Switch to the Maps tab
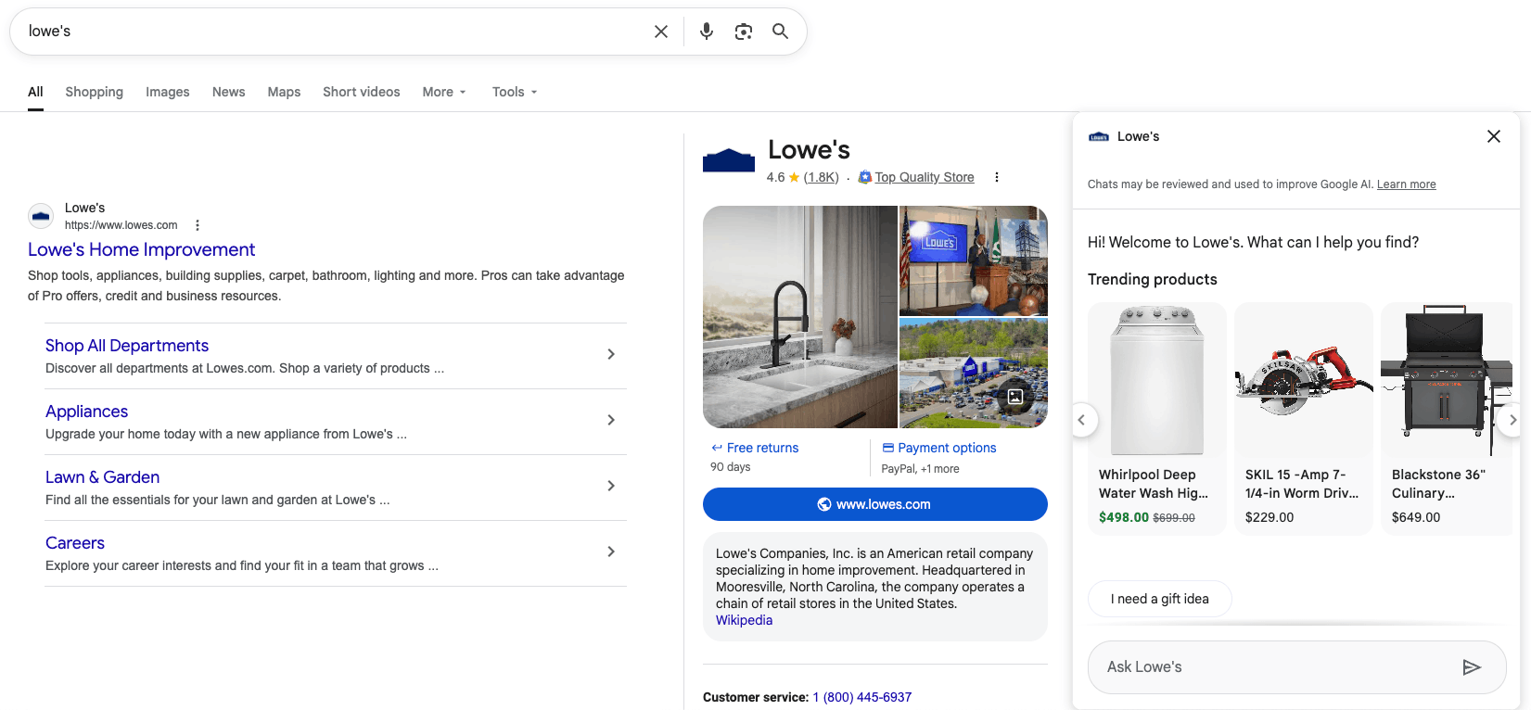The height and width of the screenshot is (710, 1531). tap(284, 92)
